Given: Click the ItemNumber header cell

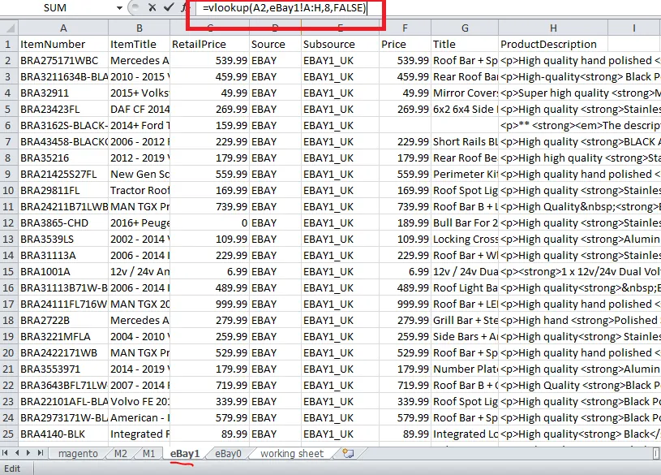Looking at the screenshot, I should 63,45.
